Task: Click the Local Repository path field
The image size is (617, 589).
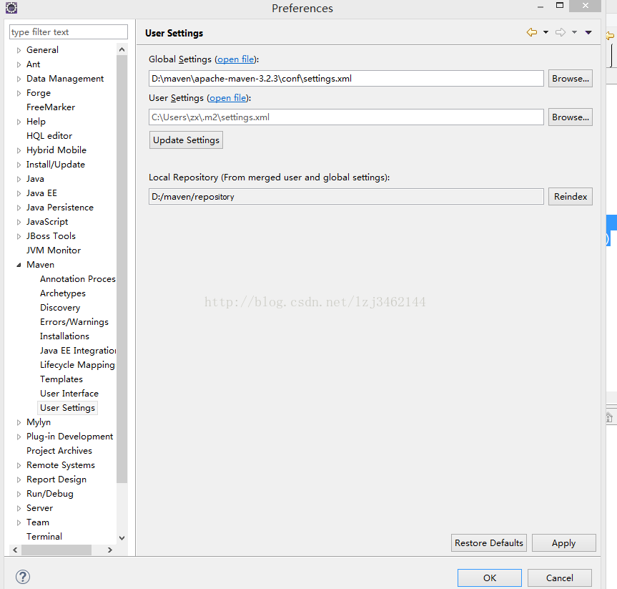Action: [346, 197]
